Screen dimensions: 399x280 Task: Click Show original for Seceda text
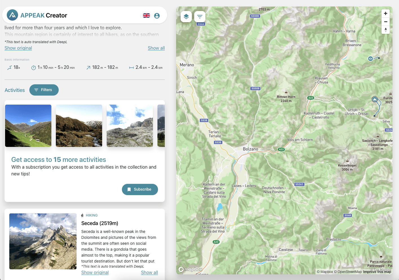pyautogui.click(x=95, y=272)
